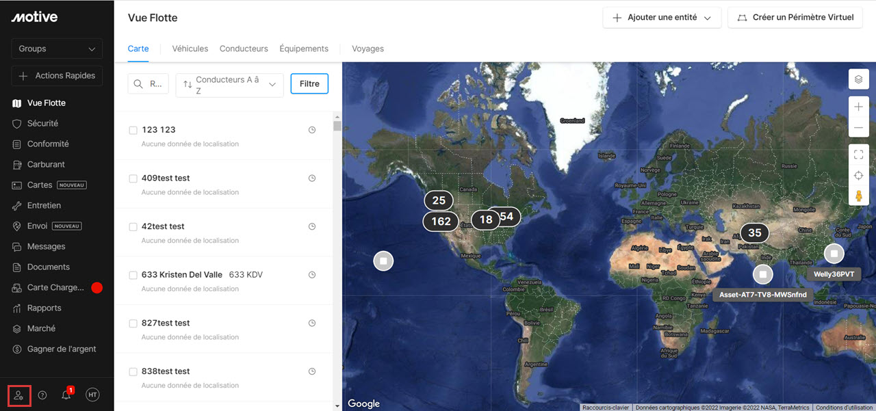This screenshot has height=411, width=876.
Task: Open the Conducteurs A à Z sort dropdown
Action: 229,85
